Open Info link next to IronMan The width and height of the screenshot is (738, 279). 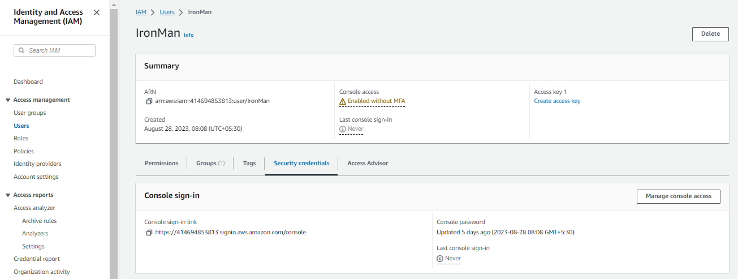click(x=188, y=35)
